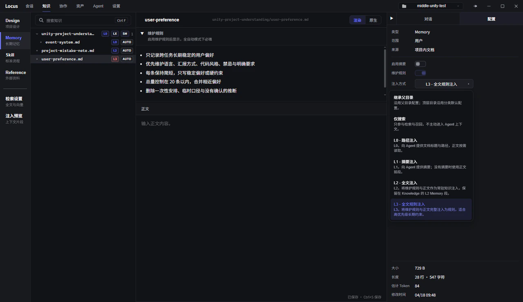Screen dimensions: 523x302
Task: Toggle the 启用摘要 switch
Action: coord(420,64)
